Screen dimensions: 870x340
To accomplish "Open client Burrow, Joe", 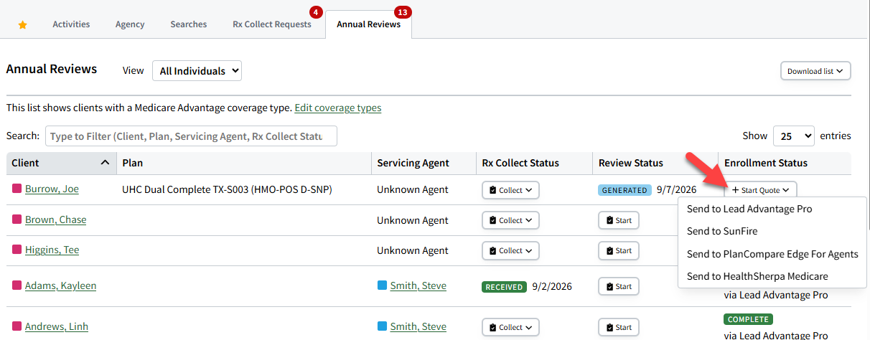I will point(52,189).
